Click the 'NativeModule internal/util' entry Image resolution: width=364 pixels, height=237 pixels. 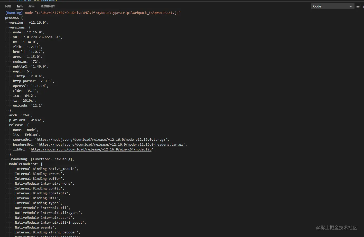point(42,208)
